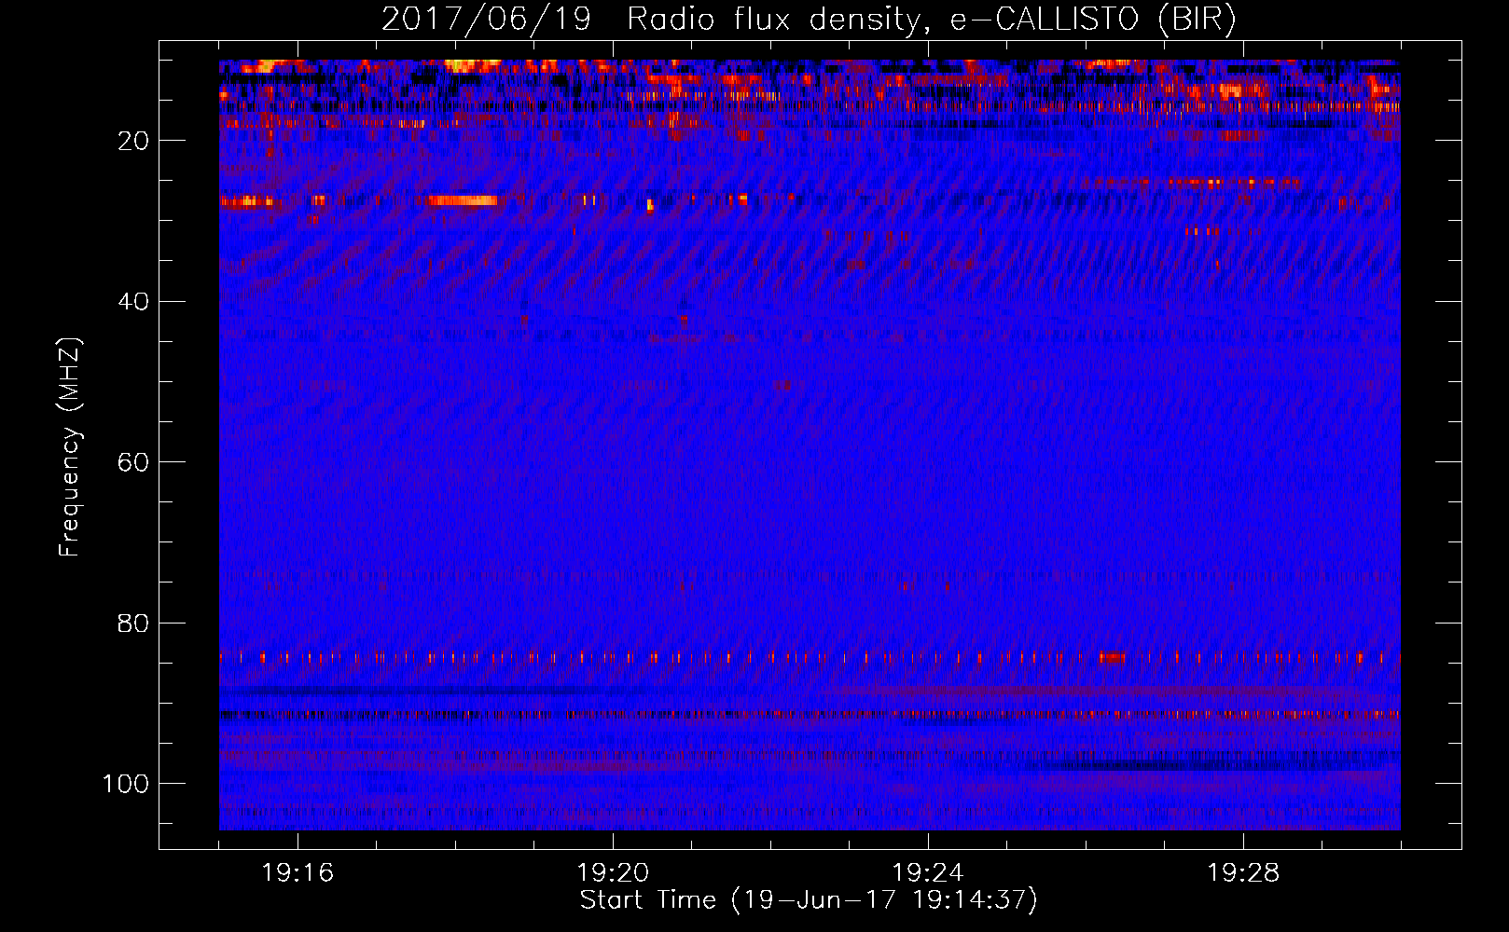Click the bright red spot near 84 MHz at 19:26
1509x932 pixels.
[x=1112, y=658]
